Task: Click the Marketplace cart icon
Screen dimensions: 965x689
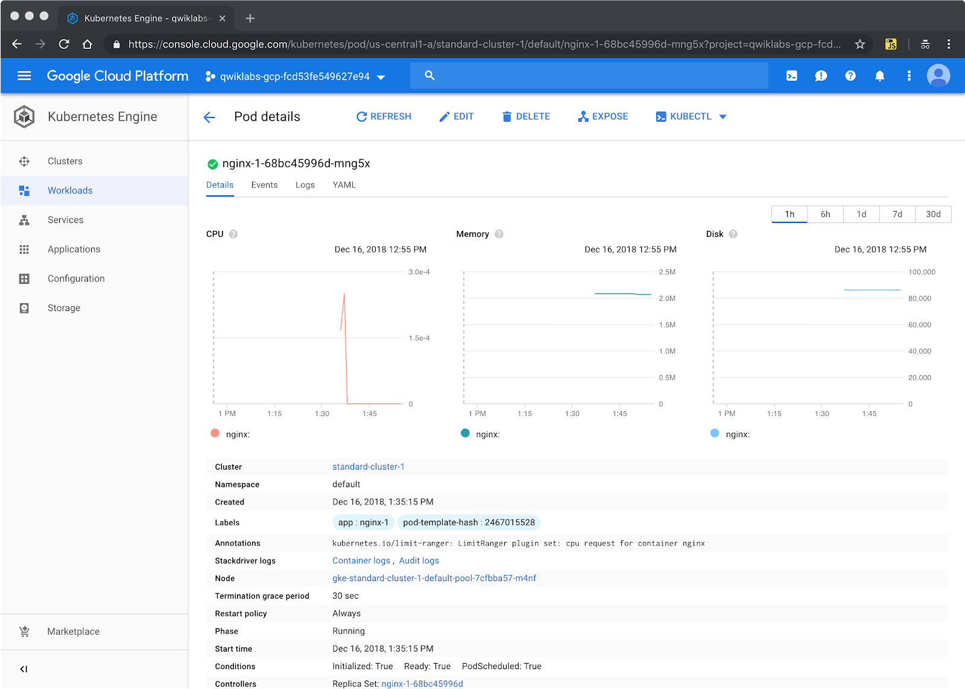Action: click(24, 631)
